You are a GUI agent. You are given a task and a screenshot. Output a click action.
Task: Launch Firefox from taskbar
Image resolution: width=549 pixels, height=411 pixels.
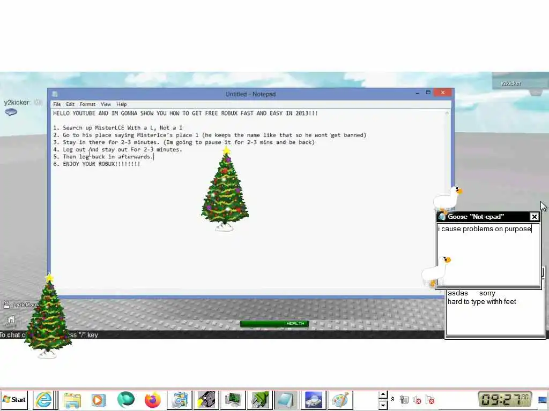coord(153,400)
